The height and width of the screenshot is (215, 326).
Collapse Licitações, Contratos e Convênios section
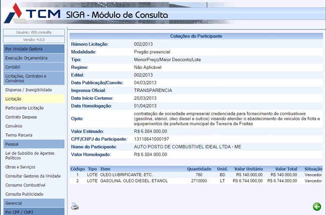[x=34, y=78]
